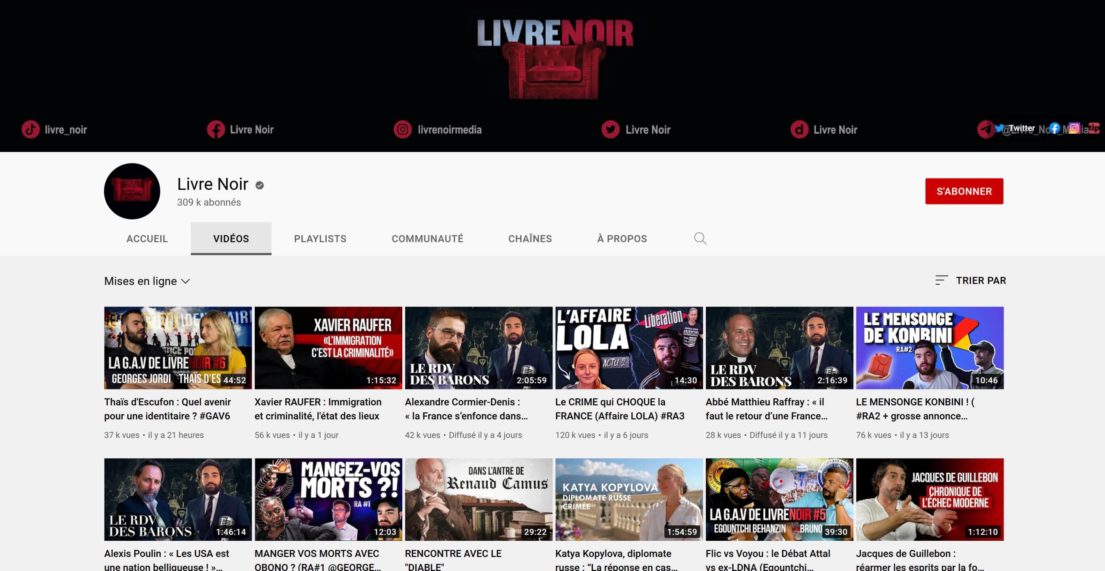
Task: Click the 37 k vues il y a 21 heures text
Action: [x=154, y=435]
